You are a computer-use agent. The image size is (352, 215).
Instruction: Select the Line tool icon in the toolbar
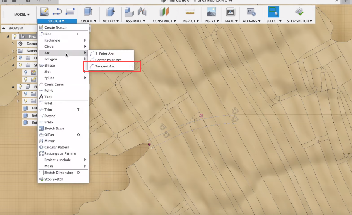pos(57,12)
